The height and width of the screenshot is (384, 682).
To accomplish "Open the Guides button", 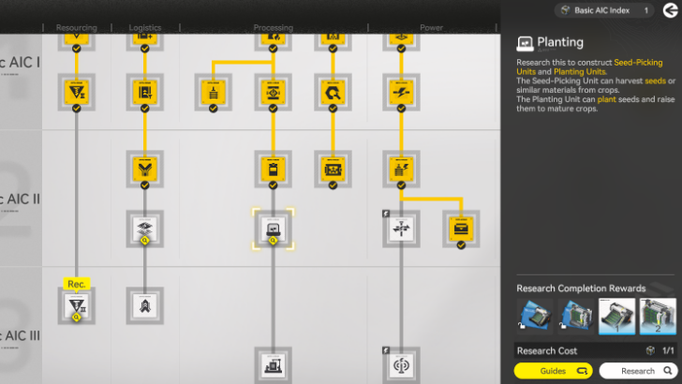I will (x=553, y=371).
